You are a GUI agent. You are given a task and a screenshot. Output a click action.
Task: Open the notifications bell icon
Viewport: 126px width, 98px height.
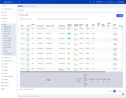[x=116, y=2]
